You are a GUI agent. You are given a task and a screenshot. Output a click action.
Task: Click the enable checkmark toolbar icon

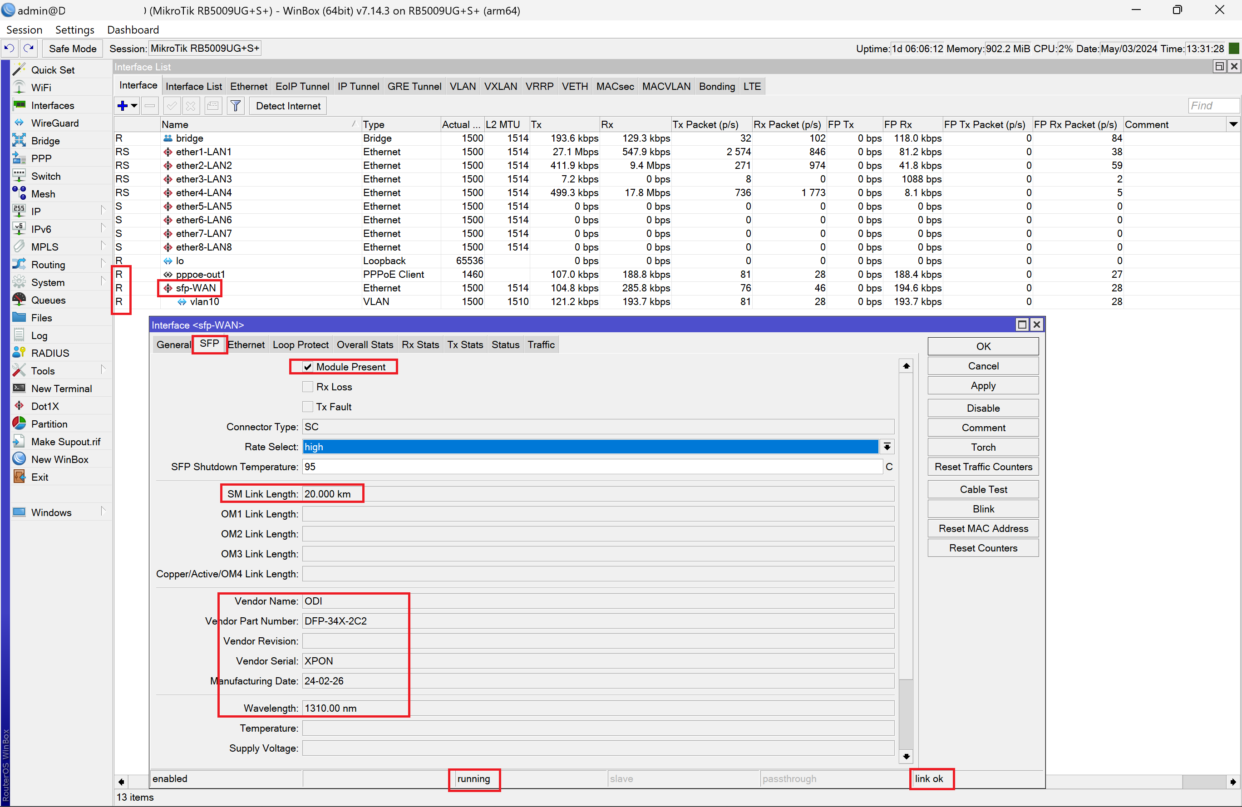pos(171,106)
